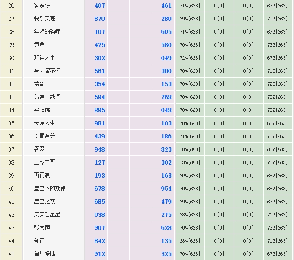This screenshot has width=294, height=260.
Task: Open the 快乐天涯 entry
Action: 45,19
